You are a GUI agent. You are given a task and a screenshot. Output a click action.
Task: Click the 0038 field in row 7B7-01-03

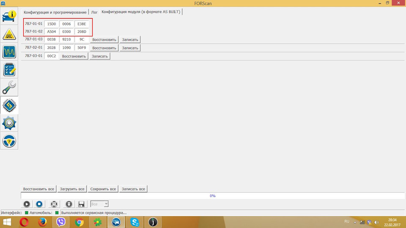point(52,40)
